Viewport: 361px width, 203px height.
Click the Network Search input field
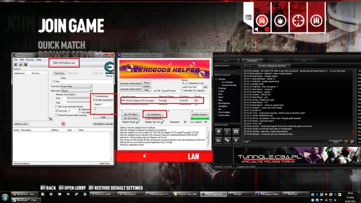(x=225, y=70)
